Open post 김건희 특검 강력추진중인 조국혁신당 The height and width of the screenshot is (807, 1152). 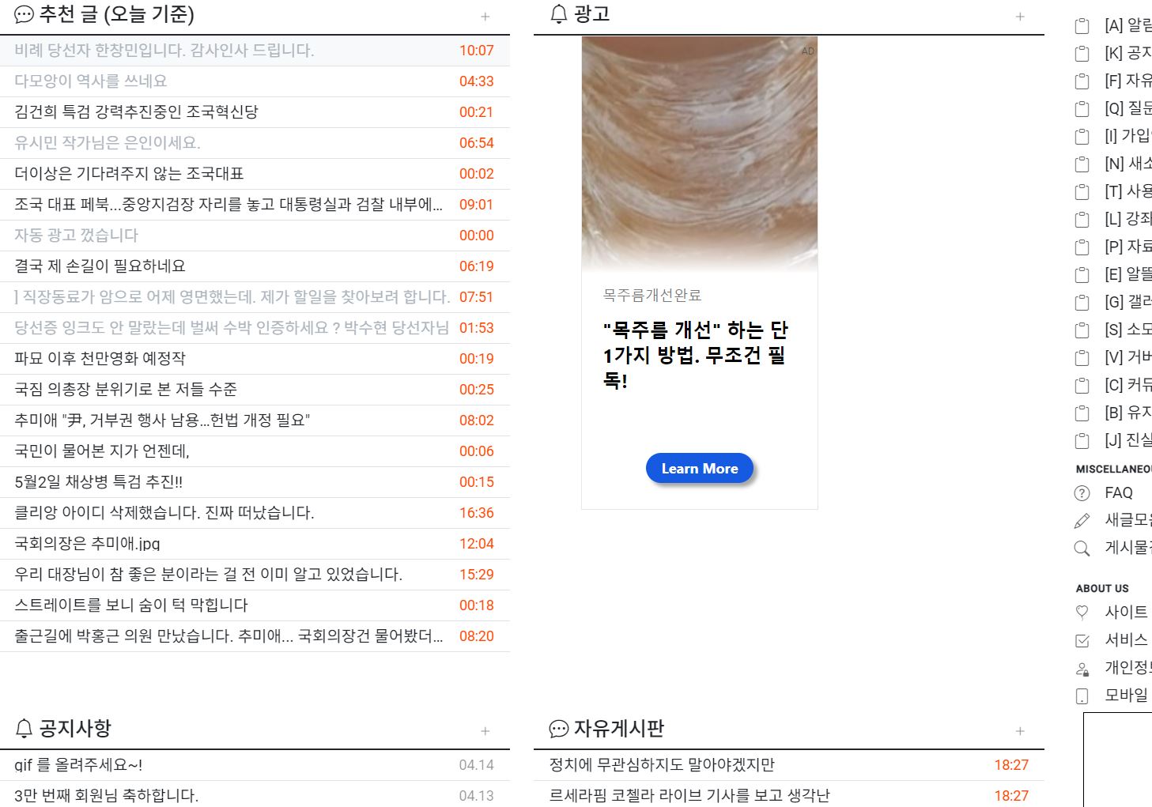pos(136,112)
